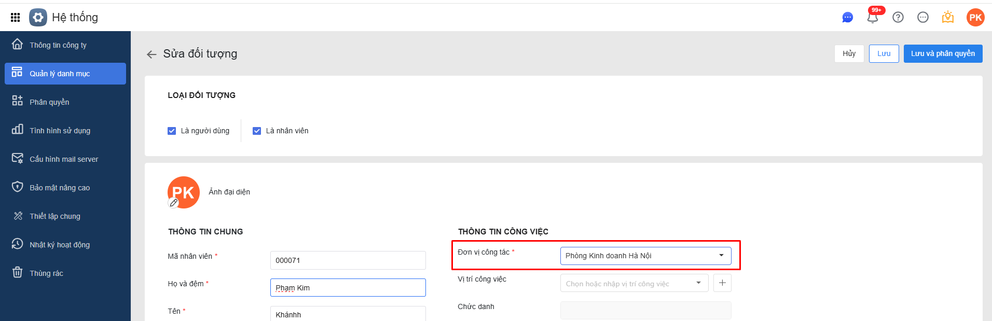Click the plus button beside Vị trí công việc
Image resolution: width=992 pixels, height=321 pixels.
pos(722,283)
